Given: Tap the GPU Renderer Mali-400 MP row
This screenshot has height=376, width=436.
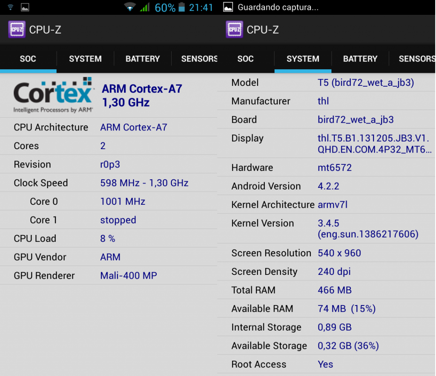Looking at the screenshot, I should [x=109, y=275].
